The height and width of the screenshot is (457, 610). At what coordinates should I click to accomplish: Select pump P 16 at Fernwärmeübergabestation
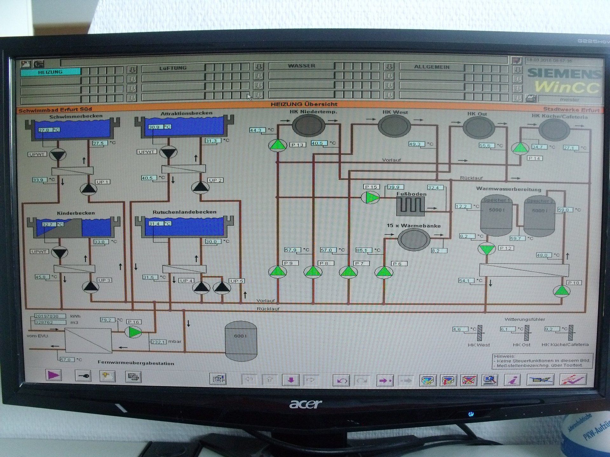pos(133,332)
